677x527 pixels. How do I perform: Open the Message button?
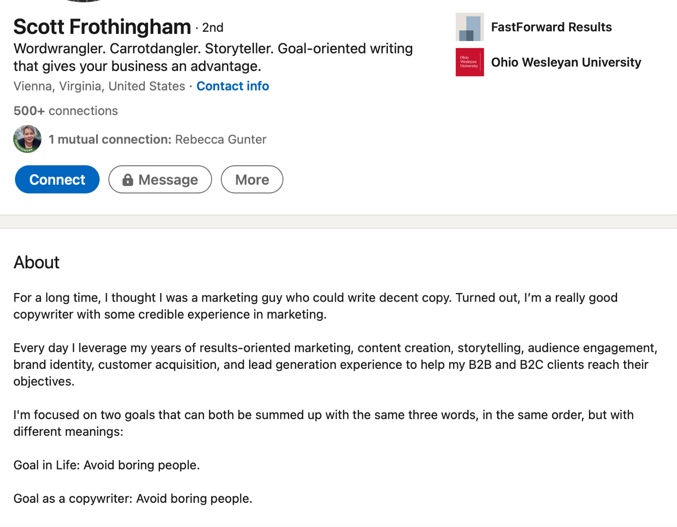pos(160,179)
